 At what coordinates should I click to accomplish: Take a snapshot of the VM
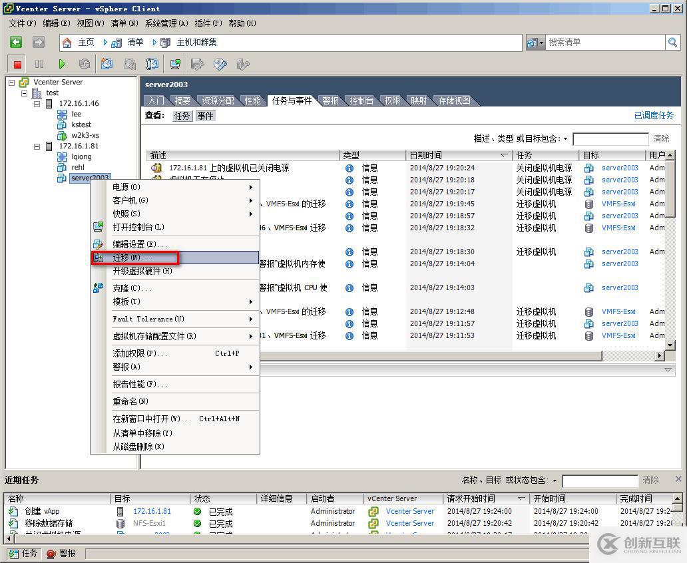[x=107, y=63]
